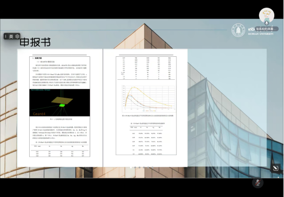Jump to the last page dot
Viewport: 284px width, 197px height.
coord(153,167)
